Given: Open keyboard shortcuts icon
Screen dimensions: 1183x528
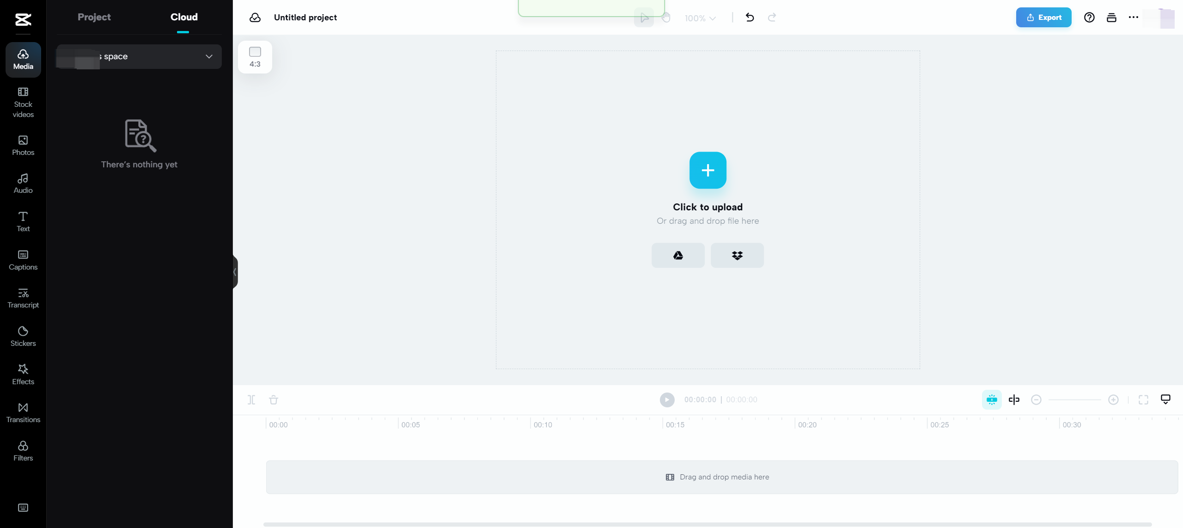Looking at the screenshot, I should [23, 508].
